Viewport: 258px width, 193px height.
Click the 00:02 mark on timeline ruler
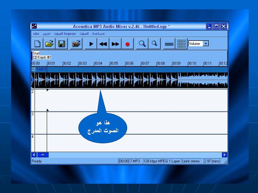67,63
